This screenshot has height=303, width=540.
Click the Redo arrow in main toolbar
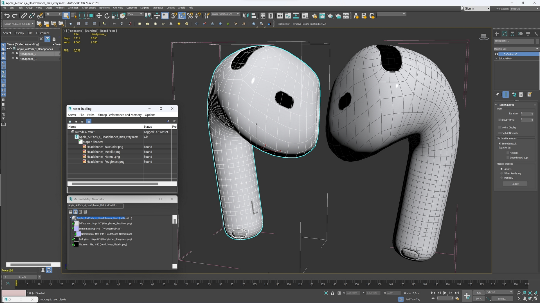pyautogui.click(x=15, y=16)
